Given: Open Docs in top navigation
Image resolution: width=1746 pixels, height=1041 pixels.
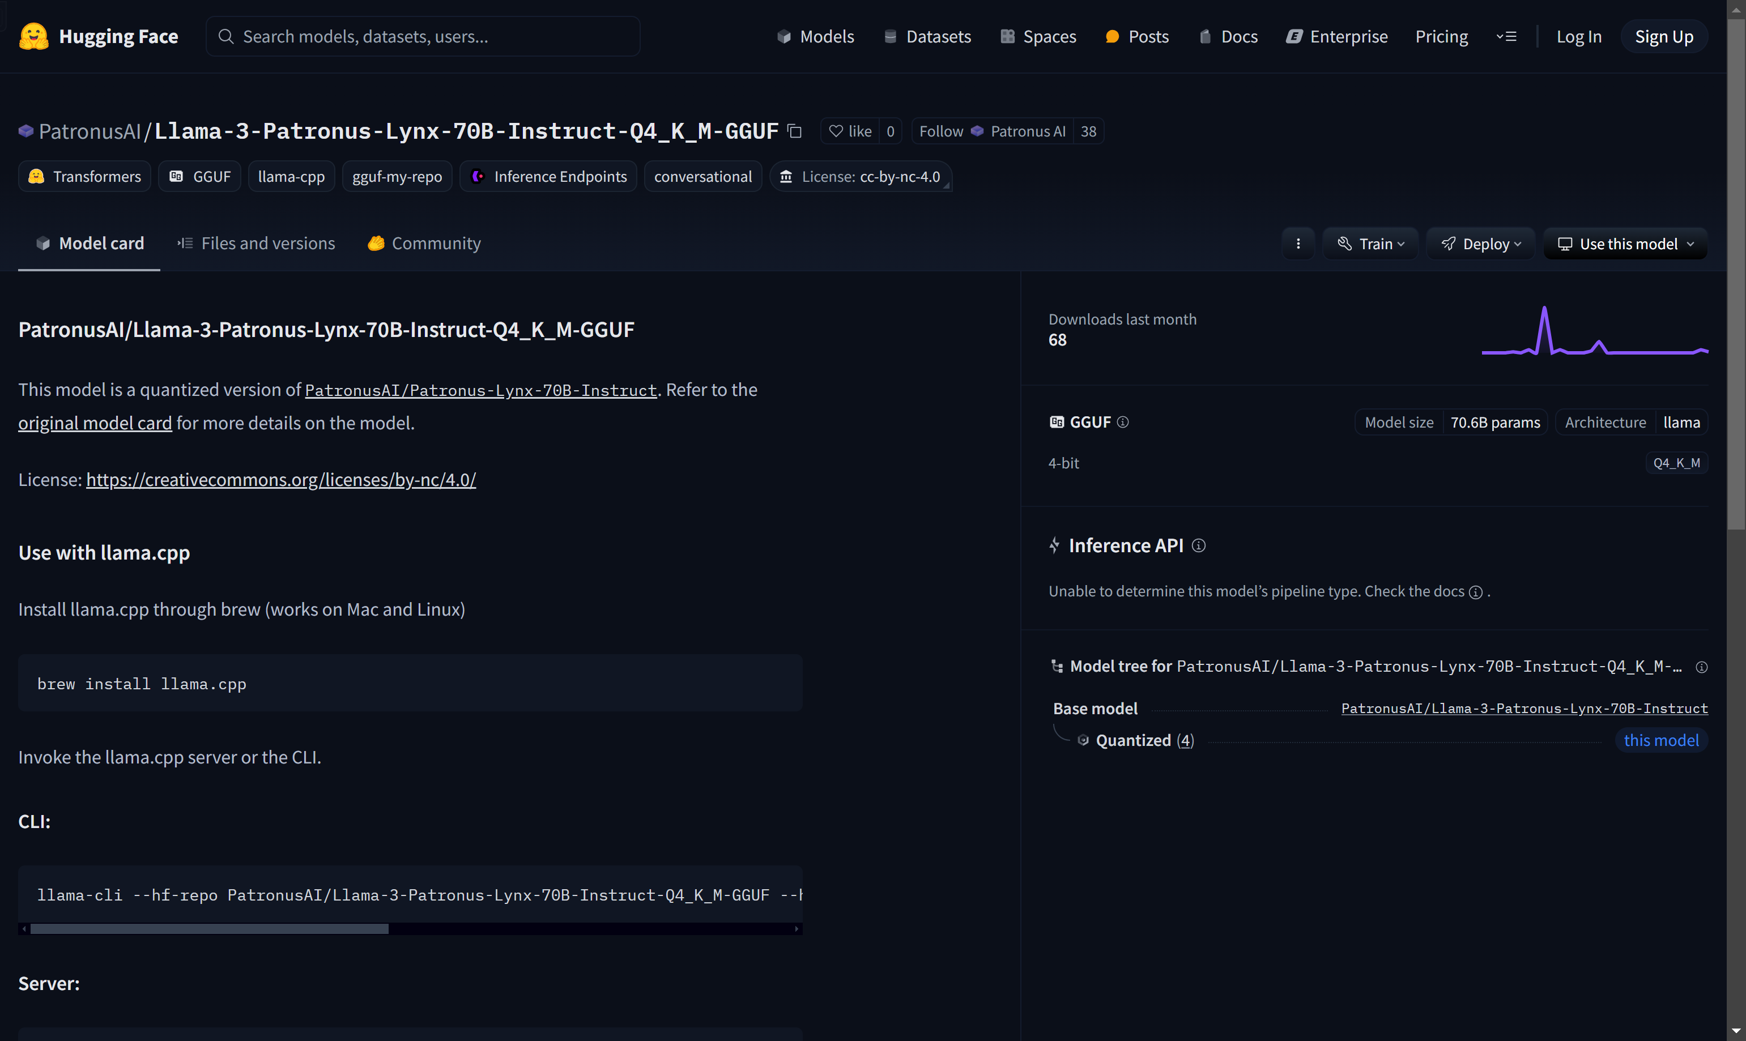Looking at the screenshot, I should [x=1228, y=36].
